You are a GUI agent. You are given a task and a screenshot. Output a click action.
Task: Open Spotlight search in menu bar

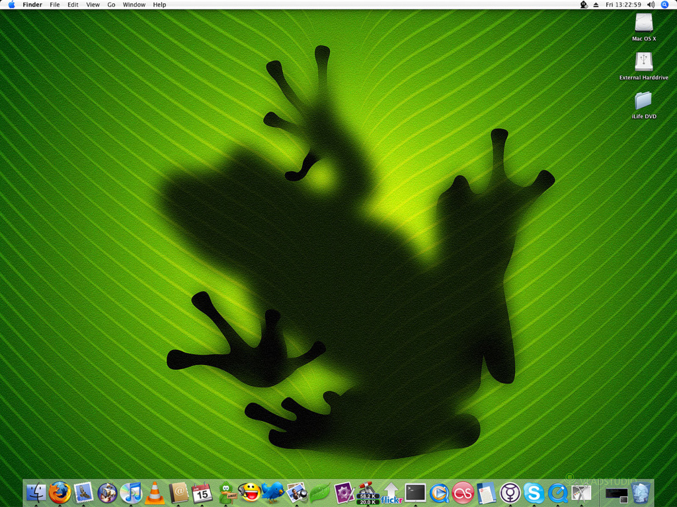tap(664, 5)
